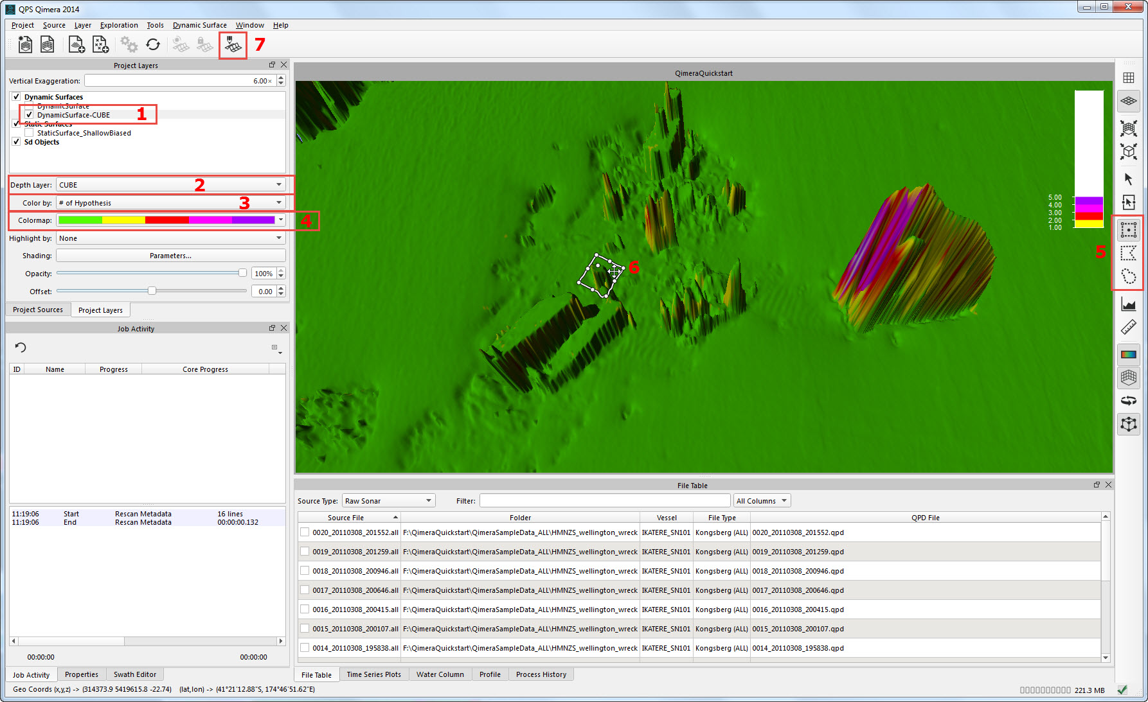
Task: Switch to the Water Column tab
Action: click(440, 674)
